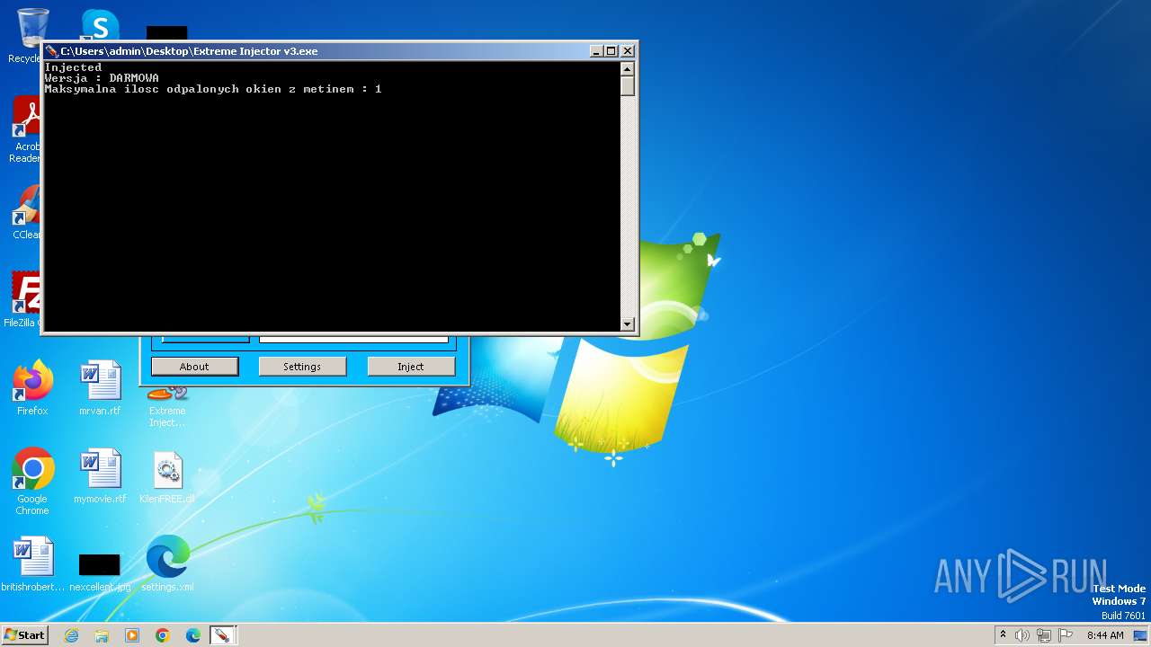Open the network tray icon
1151x647 pixels.
pyautogui.click(x=1044, y=635)
